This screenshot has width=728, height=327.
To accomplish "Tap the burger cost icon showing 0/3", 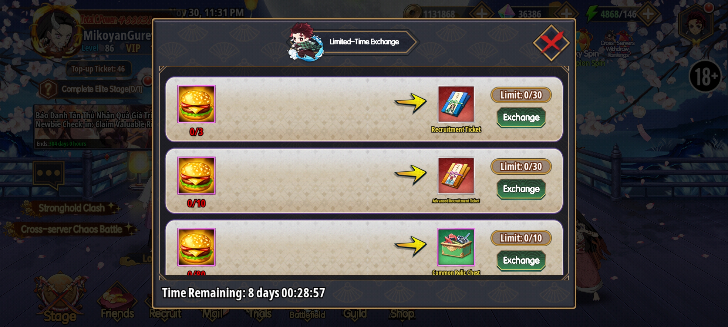I will (x=196, y=104).
